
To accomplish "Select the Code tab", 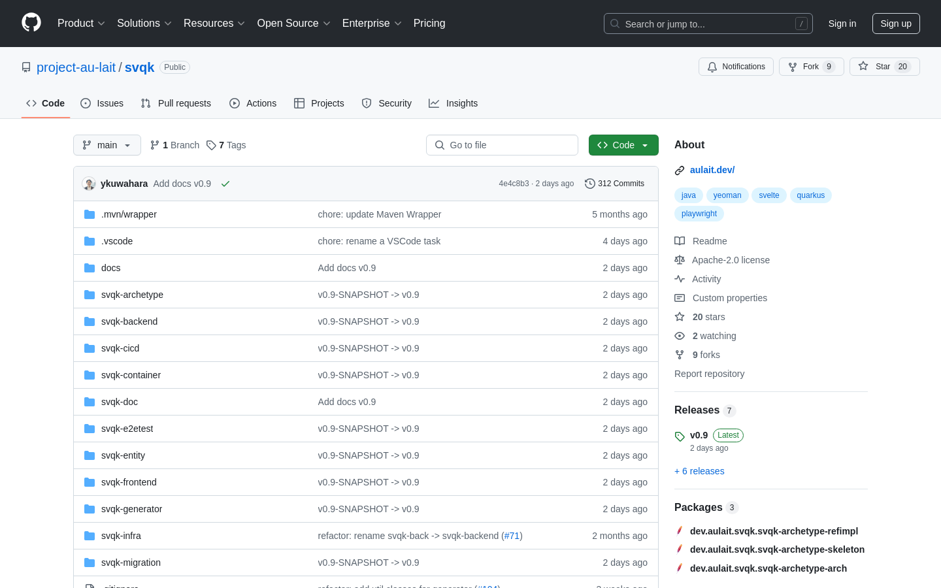I will point(46,103).
